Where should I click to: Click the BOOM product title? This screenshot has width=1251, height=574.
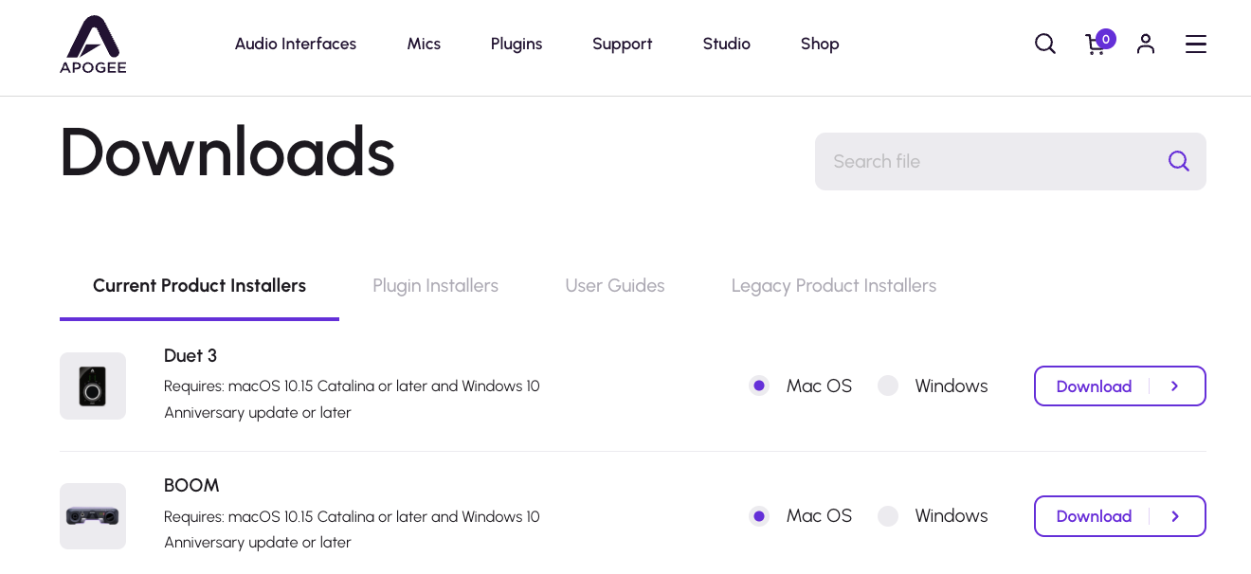[191, 486]
